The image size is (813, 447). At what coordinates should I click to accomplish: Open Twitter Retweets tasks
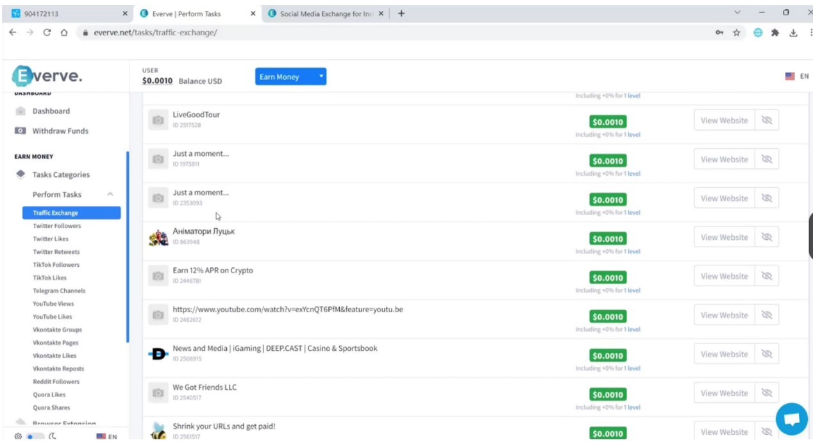[x=56, y=252]
